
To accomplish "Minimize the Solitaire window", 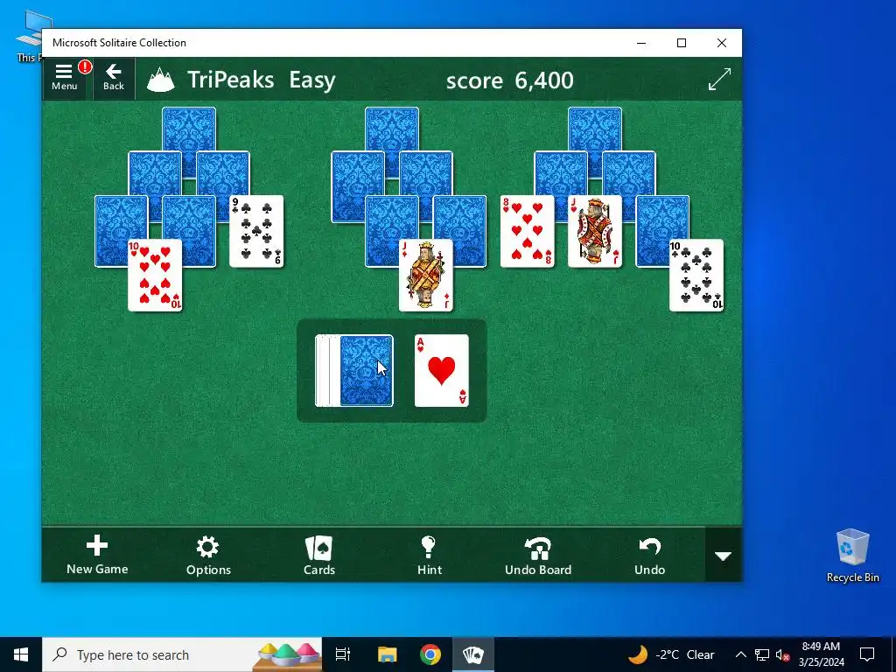I will [x=641, y=43].
